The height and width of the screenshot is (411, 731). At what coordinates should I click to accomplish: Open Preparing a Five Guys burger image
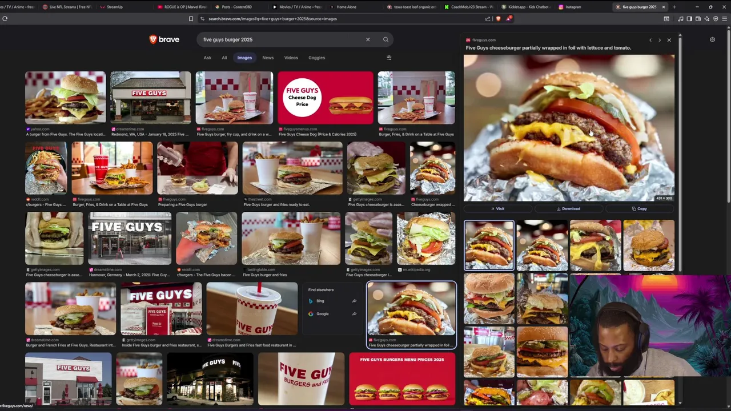pos(198,168)
